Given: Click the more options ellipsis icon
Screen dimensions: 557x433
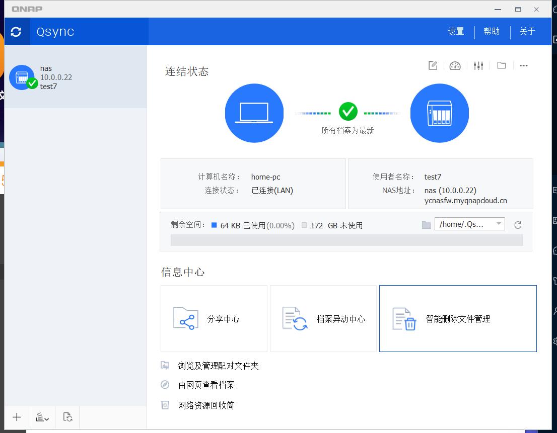Looking at the screenshot, I should (523, 65).
